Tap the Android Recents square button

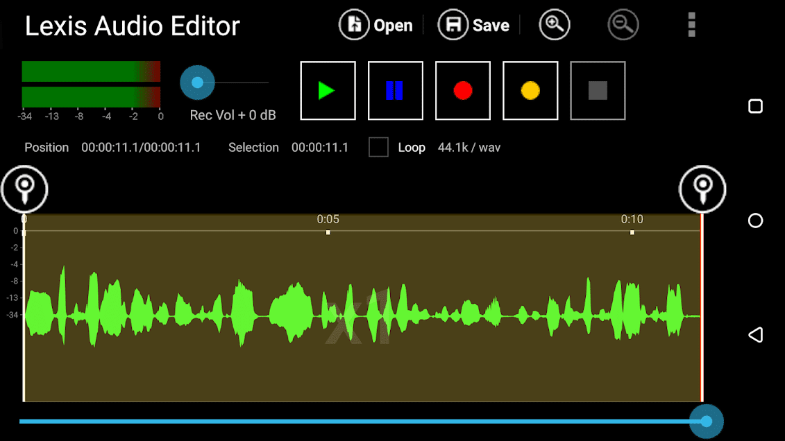coord(755,106)
